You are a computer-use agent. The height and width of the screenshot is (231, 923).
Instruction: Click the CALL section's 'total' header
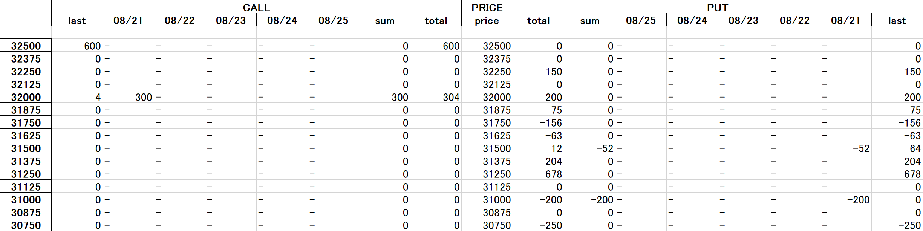436,20
